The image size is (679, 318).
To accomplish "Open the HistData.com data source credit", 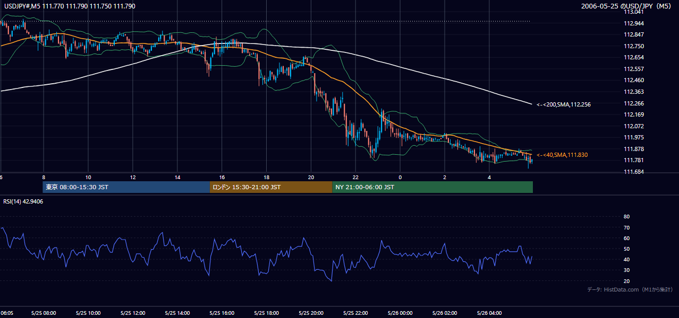I will (x=630, y=289).
